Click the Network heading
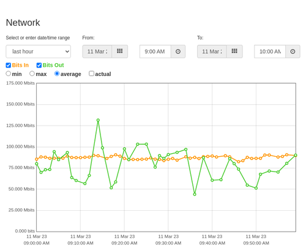Viewport: 306px width, 247px height. pos(23,23)
